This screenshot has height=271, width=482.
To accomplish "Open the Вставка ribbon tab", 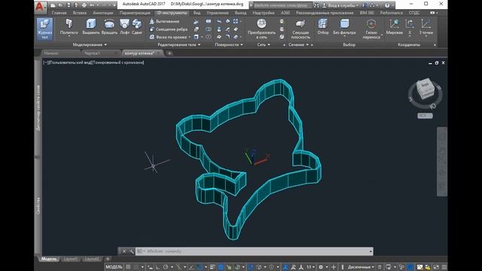I will pyautogui.click(x=80, y=13).
